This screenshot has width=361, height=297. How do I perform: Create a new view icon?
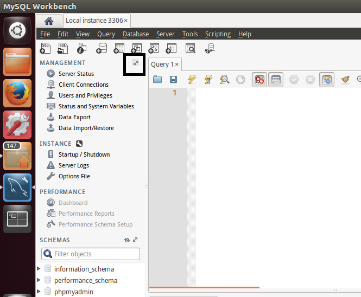tap(136, 48)
